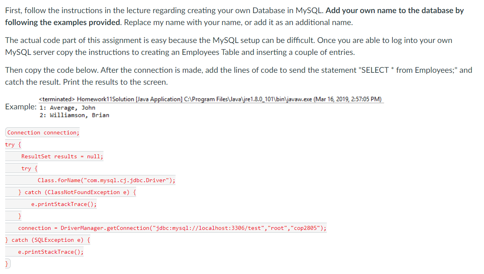The height and width of the screenshot is (274, 484).
Task: Select the code line 'Connection connection;'
Action: coord(42,132)
